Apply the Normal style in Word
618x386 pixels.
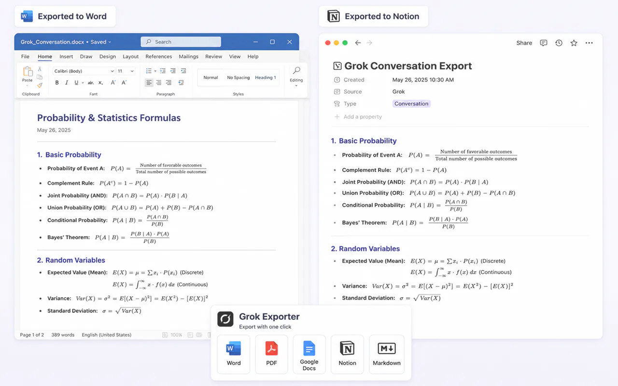click(x=211, y=77)
